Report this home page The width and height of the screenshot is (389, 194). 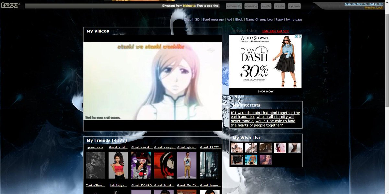tap(289, 19)
